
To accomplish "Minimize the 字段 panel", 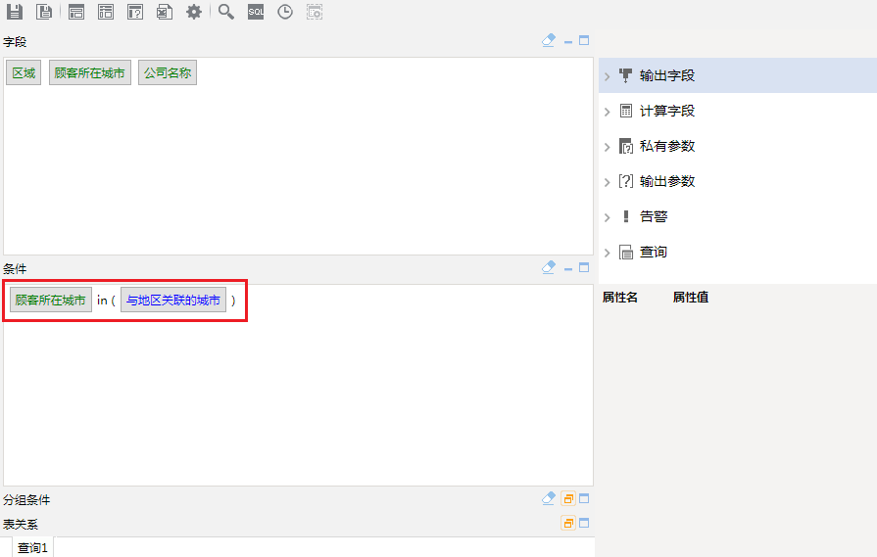I will pos(568,42).
